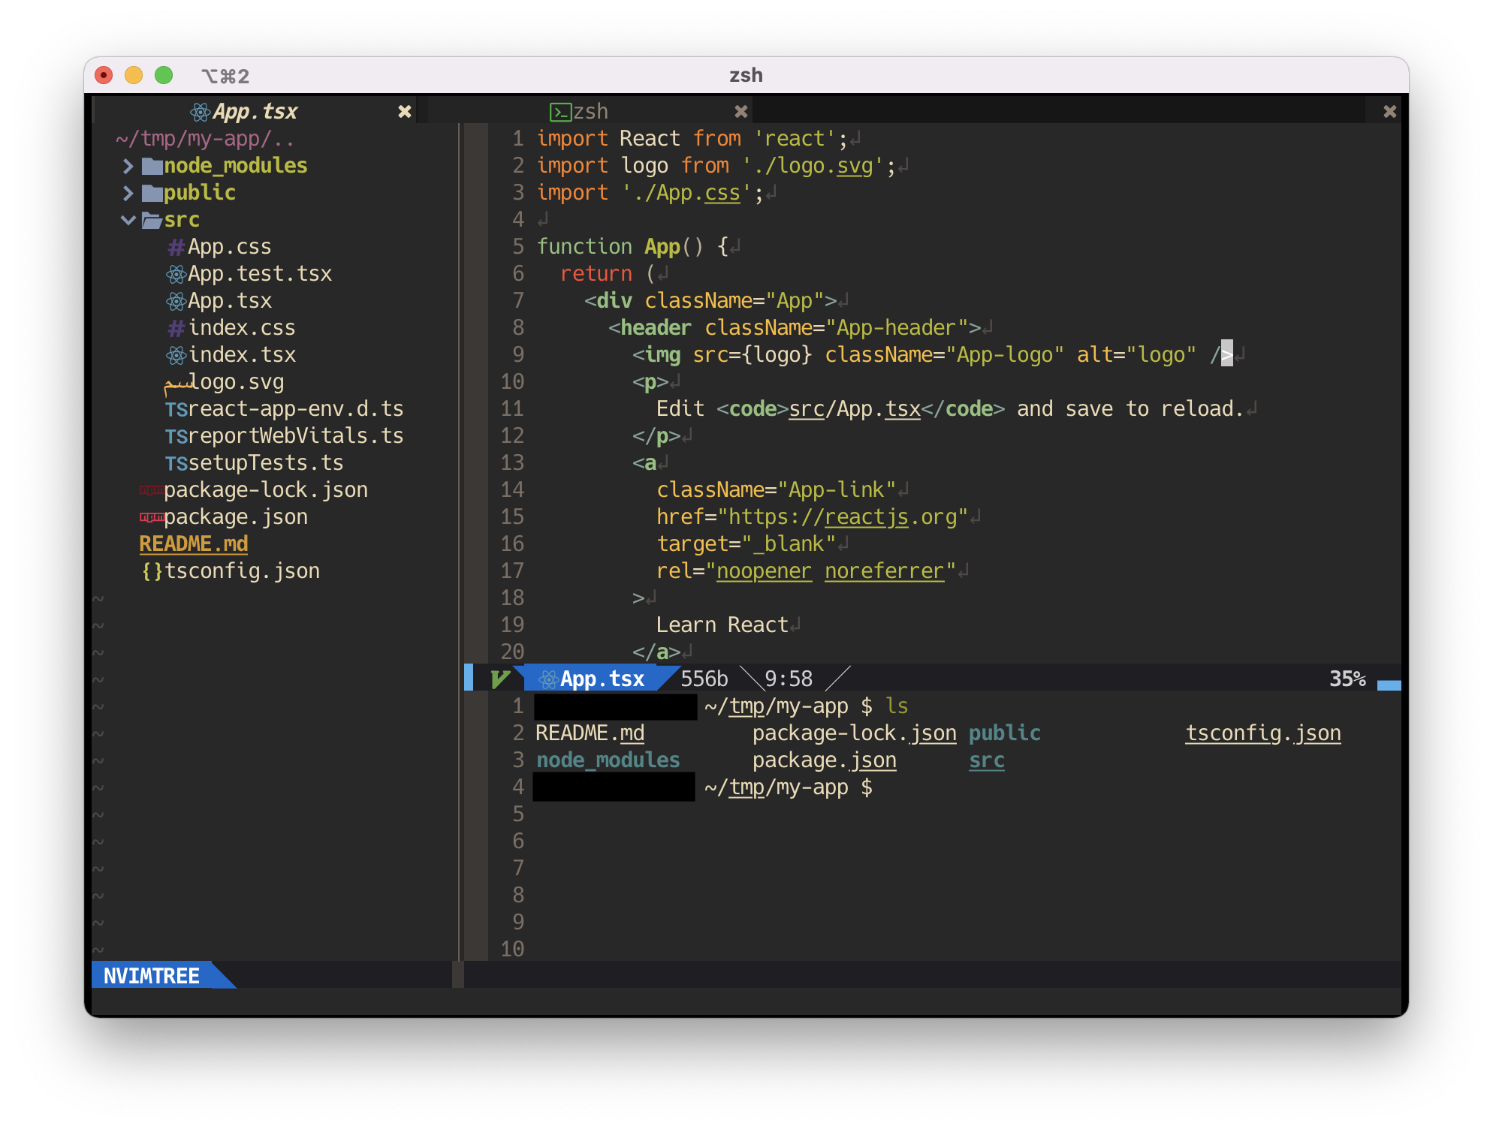The image size is (1493, 1129).
Task: Open README.md in the file tree
Action: (x=194, y=544)
